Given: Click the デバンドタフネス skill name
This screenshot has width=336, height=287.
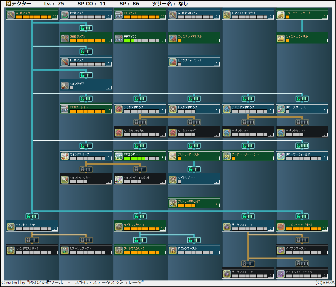Looking at the screenshot, I should (x=295, y=131).
